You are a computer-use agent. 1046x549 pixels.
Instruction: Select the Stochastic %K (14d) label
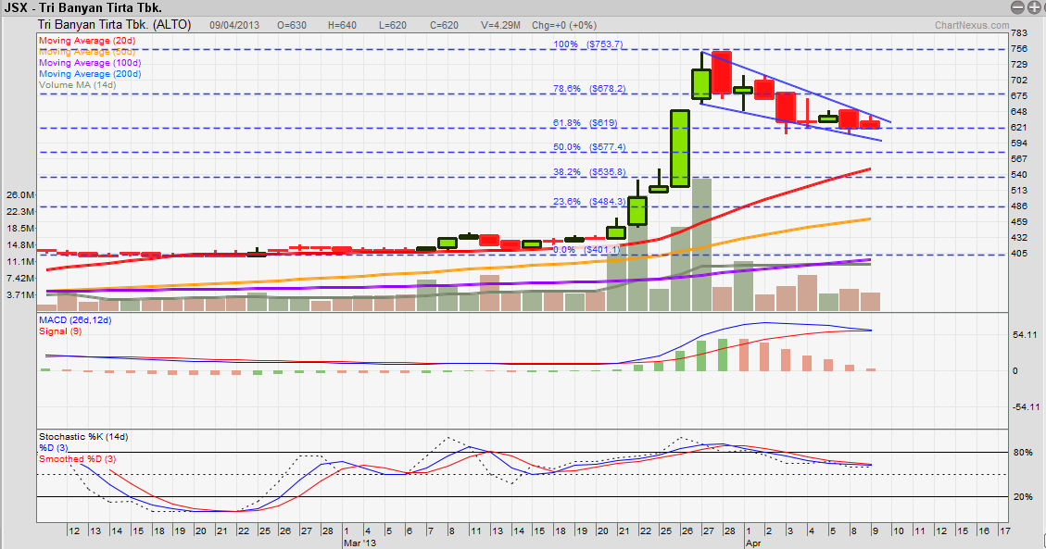coord(83,436)
